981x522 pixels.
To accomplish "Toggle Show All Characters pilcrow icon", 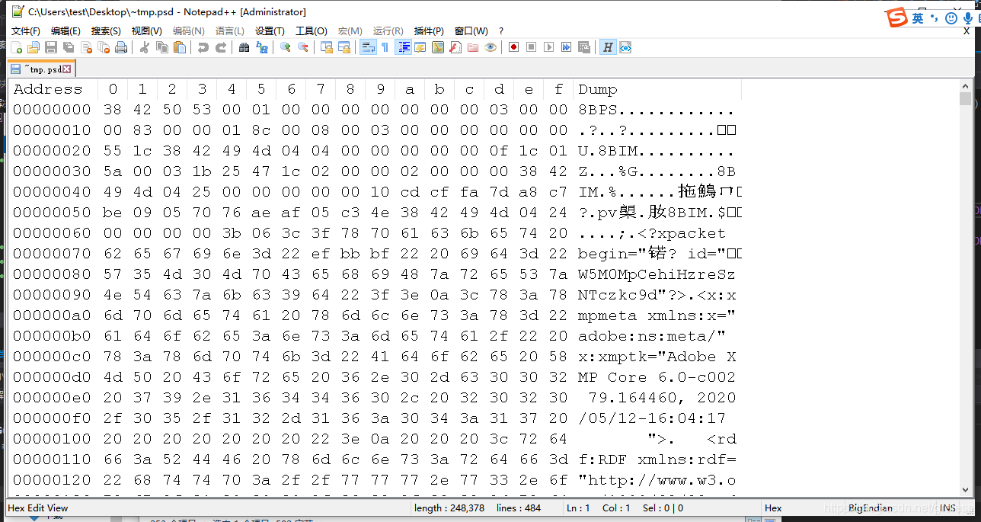I will point(385,47).
